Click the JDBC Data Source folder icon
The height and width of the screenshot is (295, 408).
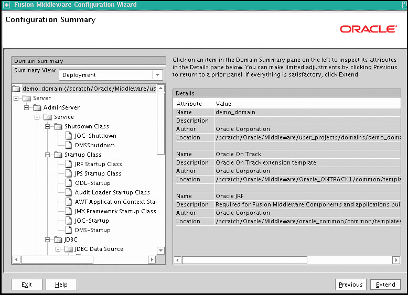(69, 249)
